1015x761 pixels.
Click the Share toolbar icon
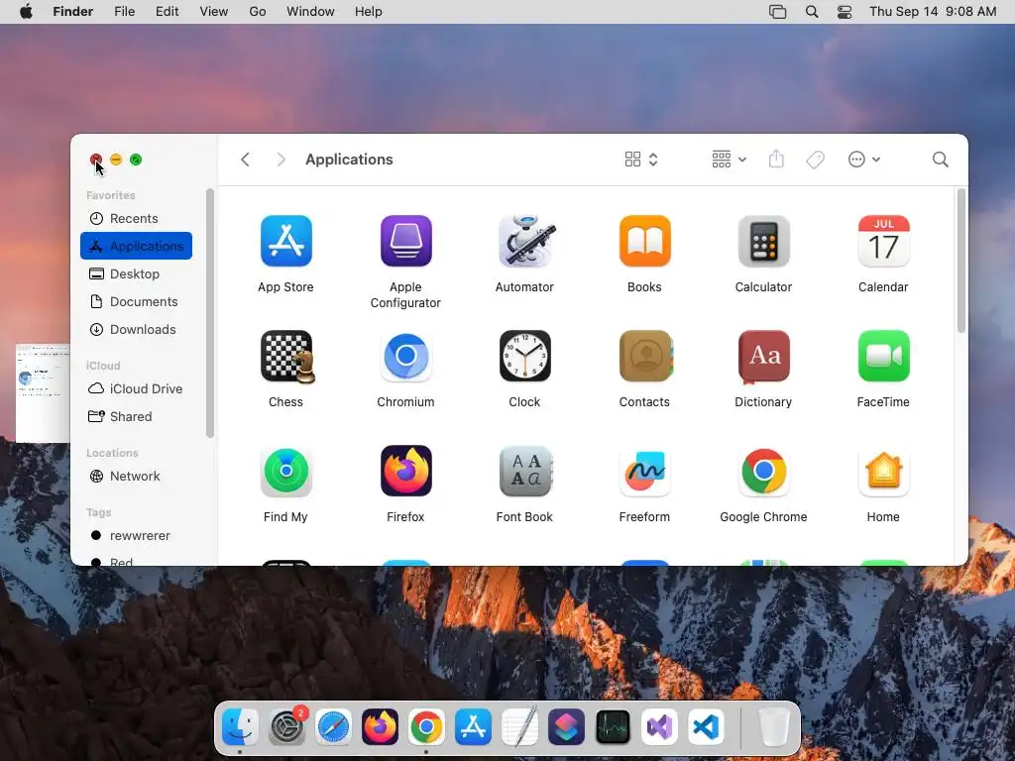coord(776,160)
